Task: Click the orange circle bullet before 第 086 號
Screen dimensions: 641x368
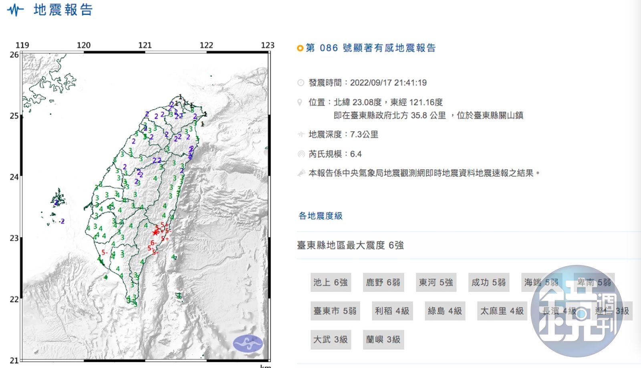Action: (300, 48)
